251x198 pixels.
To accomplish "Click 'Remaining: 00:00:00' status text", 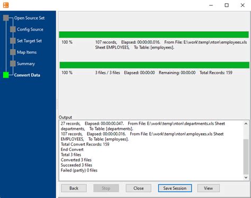I will point(177,73).
